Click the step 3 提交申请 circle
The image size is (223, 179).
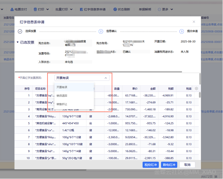click(x=182, y=31)
